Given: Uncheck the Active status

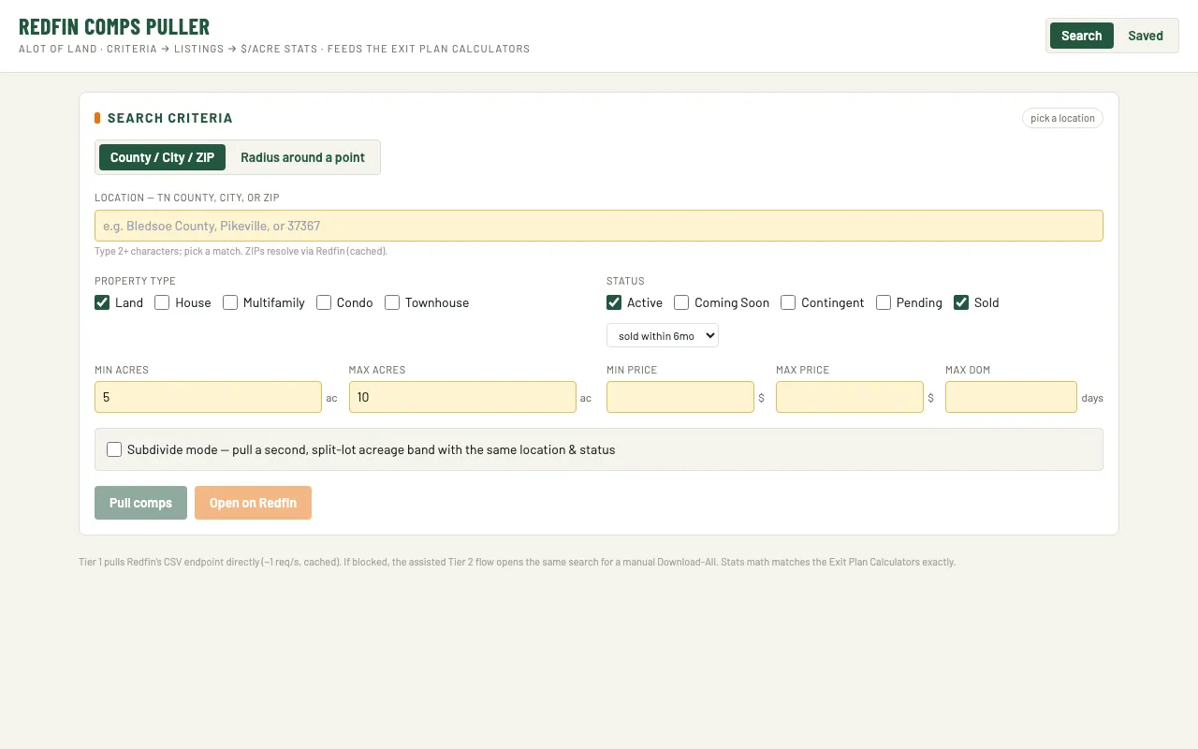Looking at the screenshot, I should coord(614,302).
